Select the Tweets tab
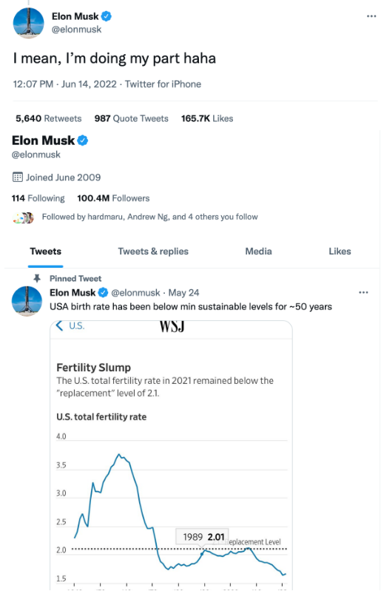The image size is (381, 594). 45,252
